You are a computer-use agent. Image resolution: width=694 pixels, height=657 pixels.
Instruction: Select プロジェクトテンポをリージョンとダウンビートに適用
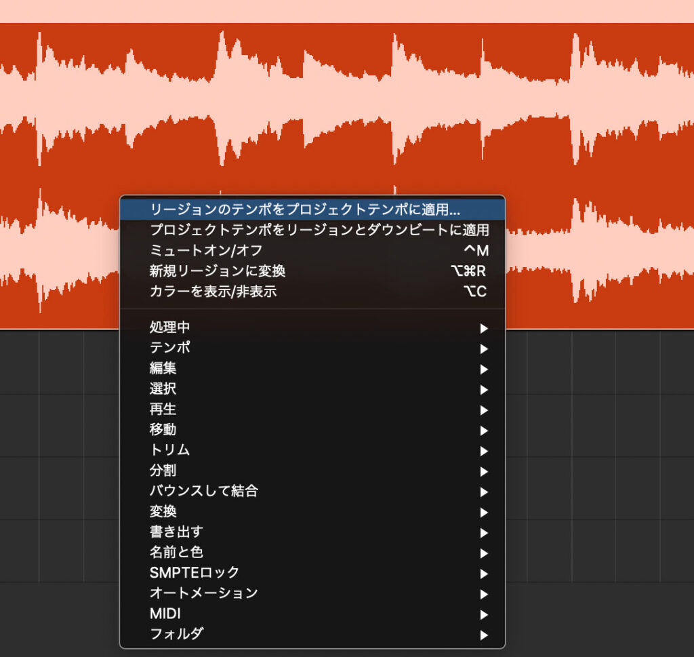coord(312,230)
